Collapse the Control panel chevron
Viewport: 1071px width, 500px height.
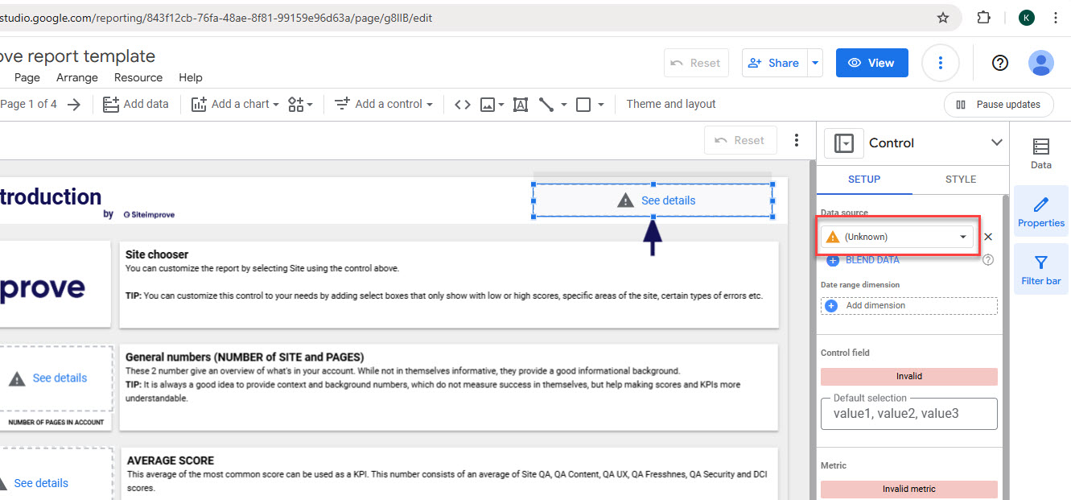point(997,143)
